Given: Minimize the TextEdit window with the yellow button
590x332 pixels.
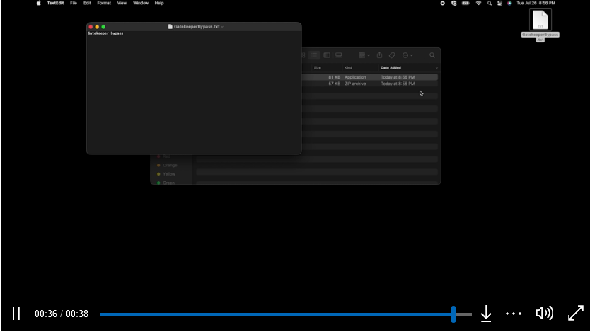Looking at the screenshot, I should tap(97, 27).
